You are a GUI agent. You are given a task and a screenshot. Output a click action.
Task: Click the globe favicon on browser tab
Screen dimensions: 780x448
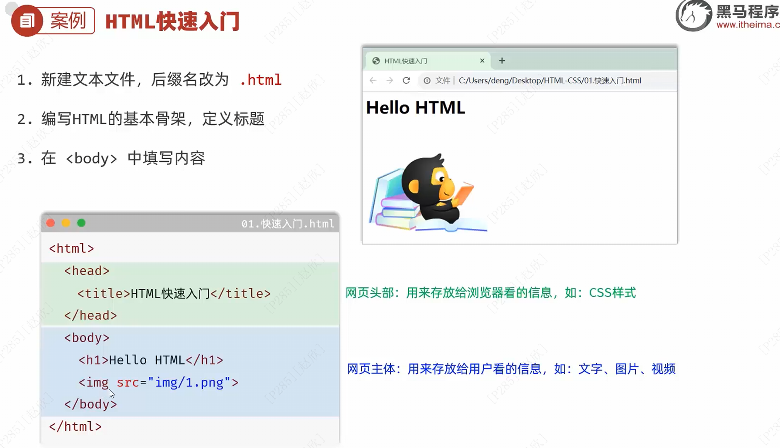(376, 61)
